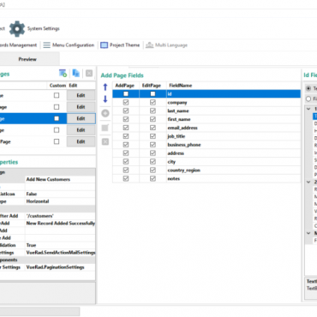317x317 pixels.
Task: Click the copy page icon in Pages panel
Action: pyautogui.click(x=75, y=74)
